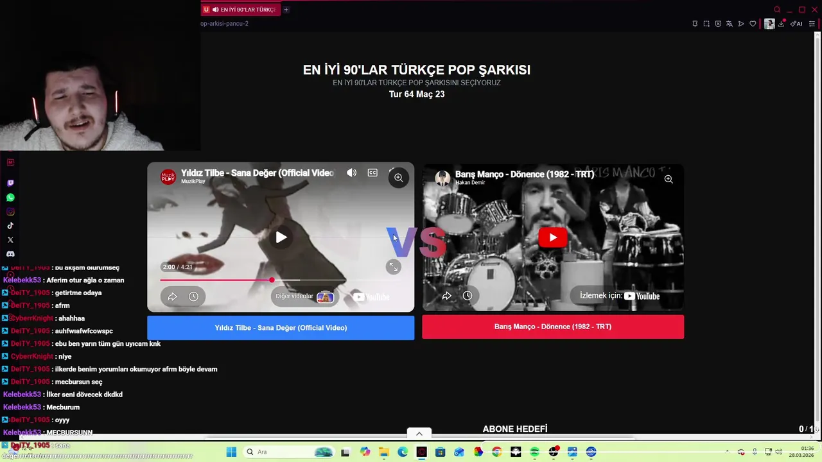
Task: Click the 'Diğer videolar' button
Action: (x=304, y=296)
